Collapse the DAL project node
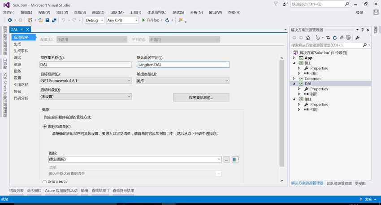 tap(294, 83)
